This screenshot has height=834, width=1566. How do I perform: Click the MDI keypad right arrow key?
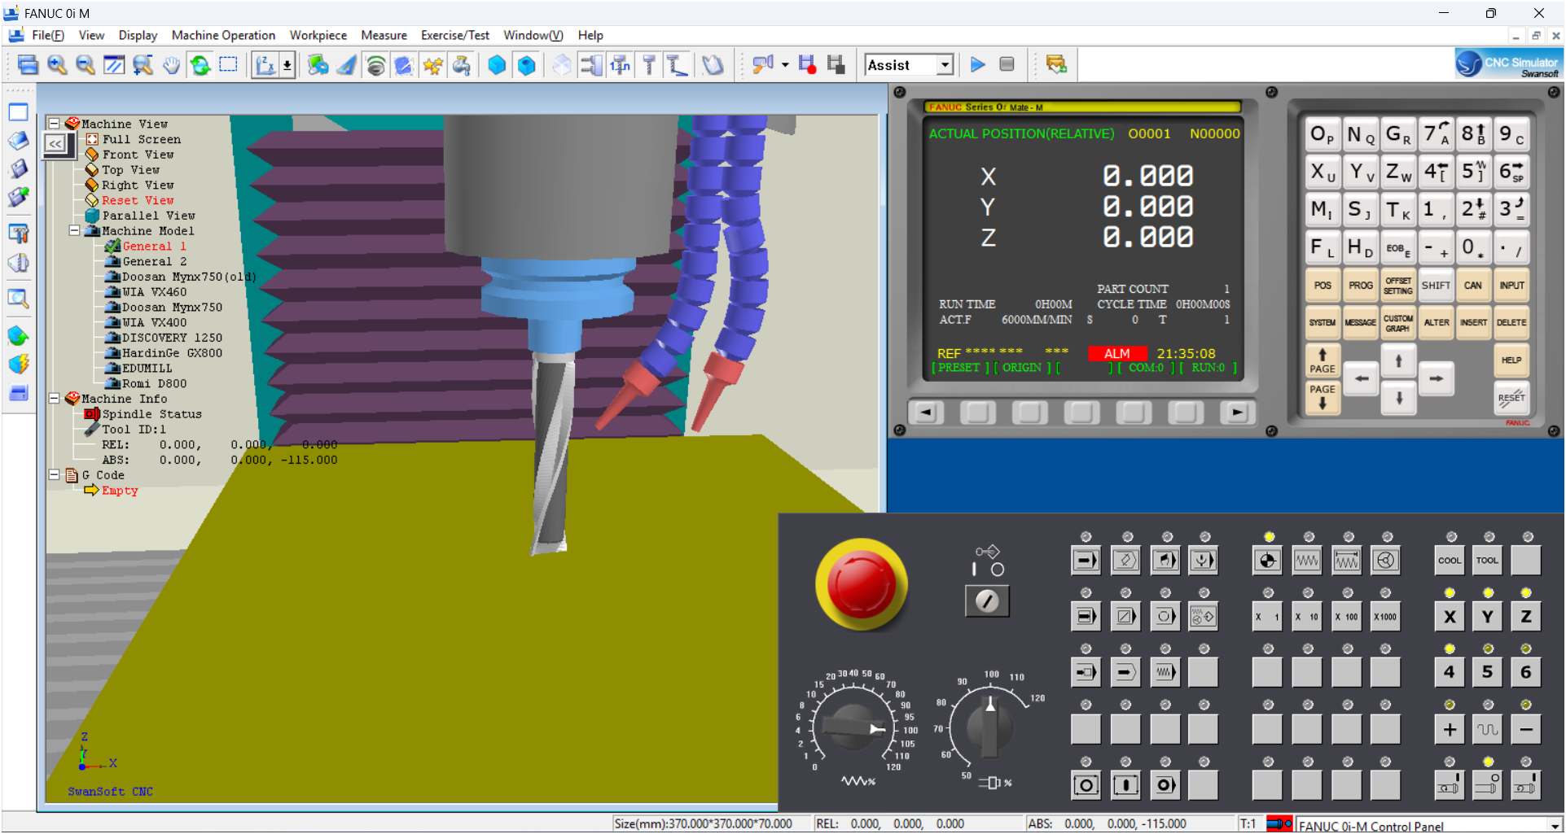pos(1437,379)
